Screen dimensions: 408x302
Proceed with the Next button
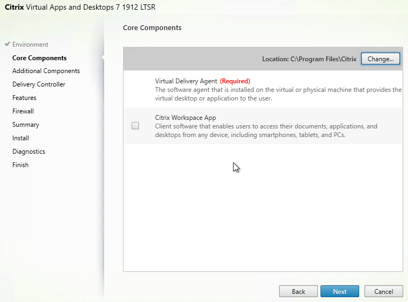[x=340, y=291]
